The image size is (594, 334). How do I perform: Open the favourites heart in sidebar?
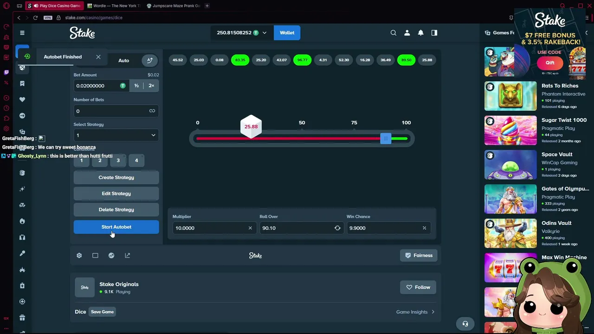22,100
